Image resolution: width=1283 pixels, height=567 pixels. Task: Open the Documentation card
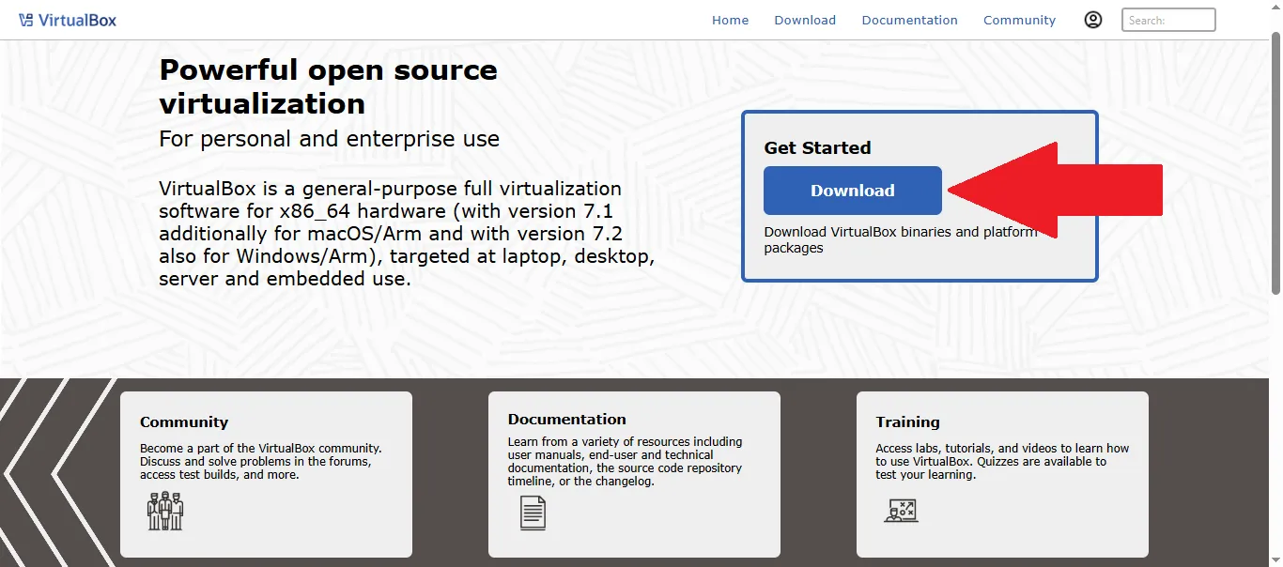tap(634, 474)
